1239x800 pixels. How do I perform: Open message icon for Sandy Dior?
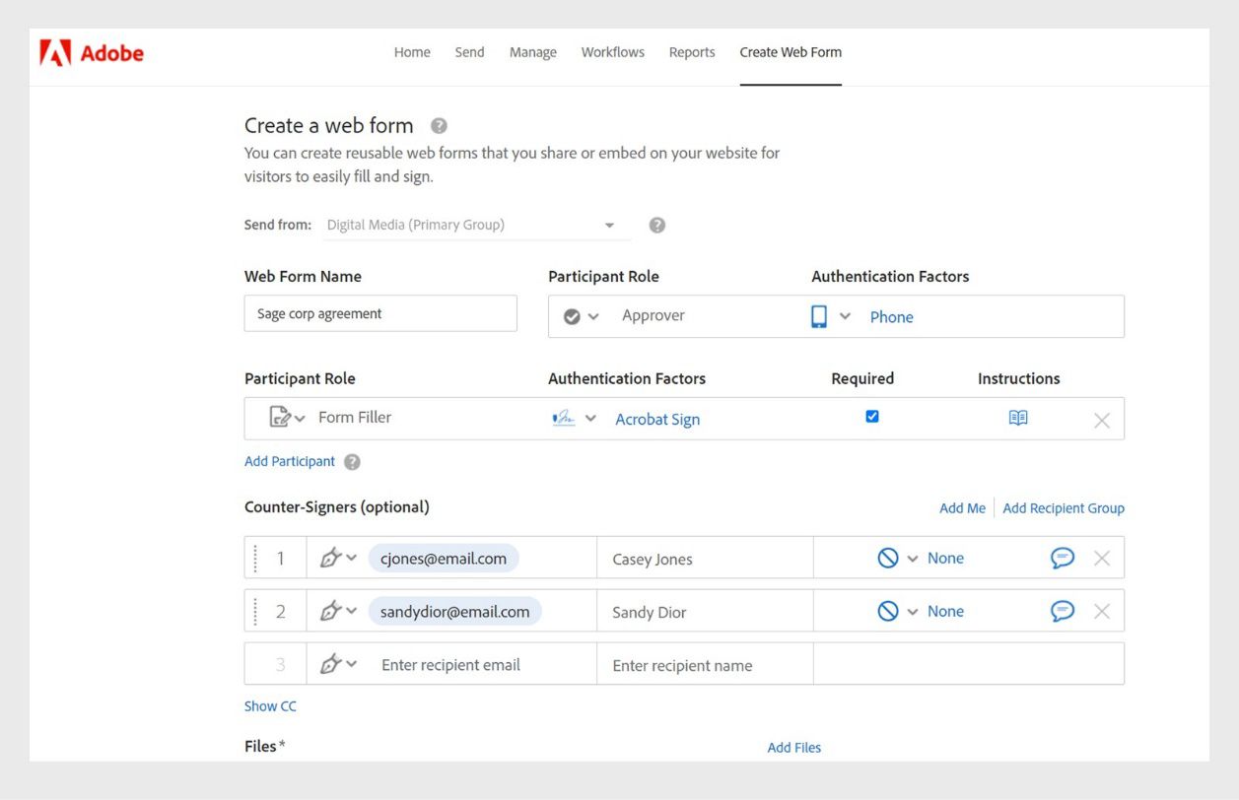(x=1062, y=611)
